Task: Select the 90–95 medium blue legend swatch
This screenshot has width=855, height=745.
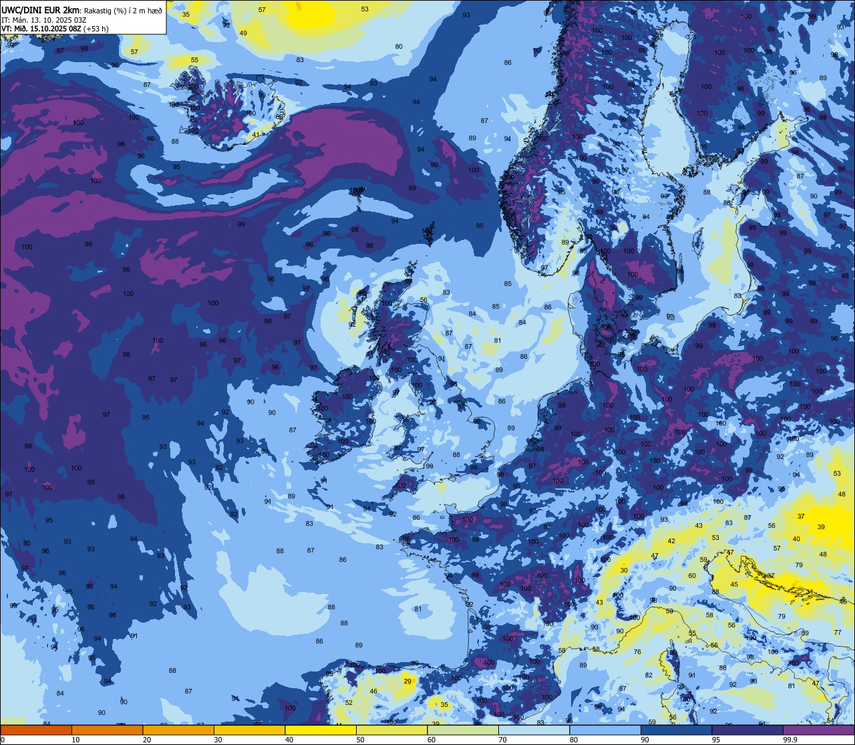Action: 676,730
